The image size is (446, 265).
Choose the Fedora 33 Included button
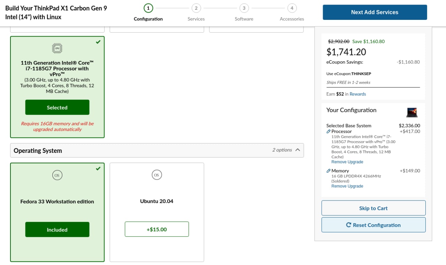tap(57, 229)
